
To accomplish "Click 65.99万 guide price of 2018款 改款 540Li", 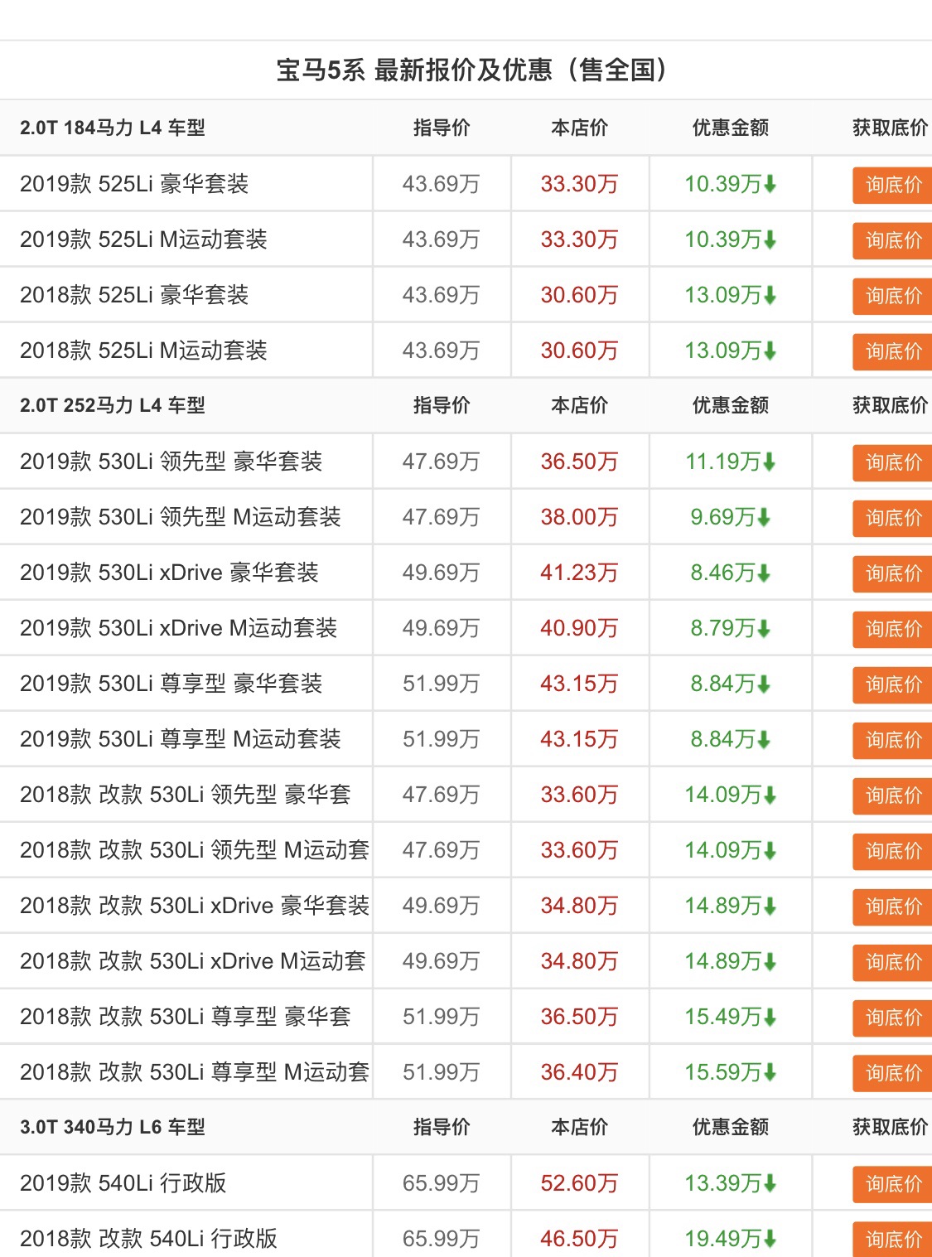I will pos(442,1239).
